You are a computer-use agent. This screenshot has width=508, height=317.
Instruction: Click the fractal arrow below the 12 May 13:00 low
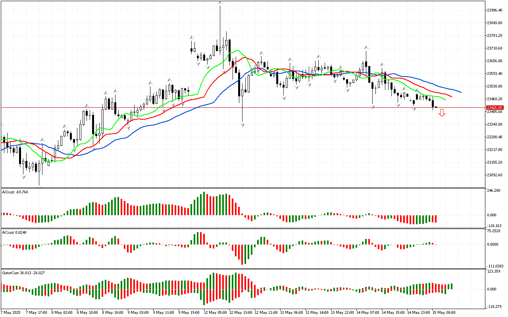tap(242, 125)
